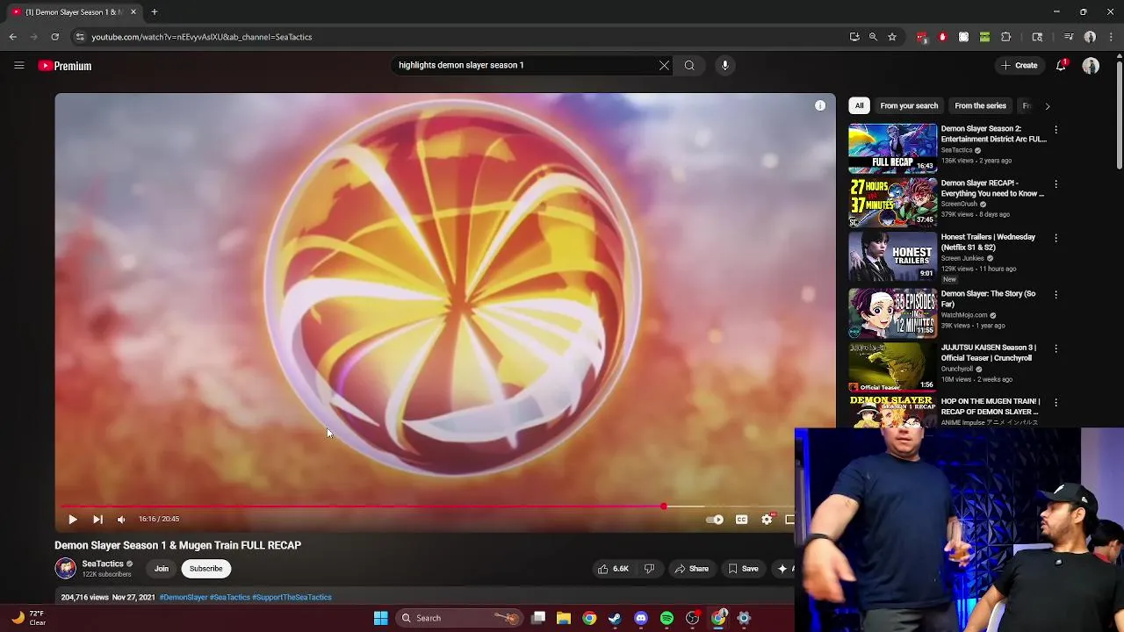Toggle closed captions

[741, 520]
